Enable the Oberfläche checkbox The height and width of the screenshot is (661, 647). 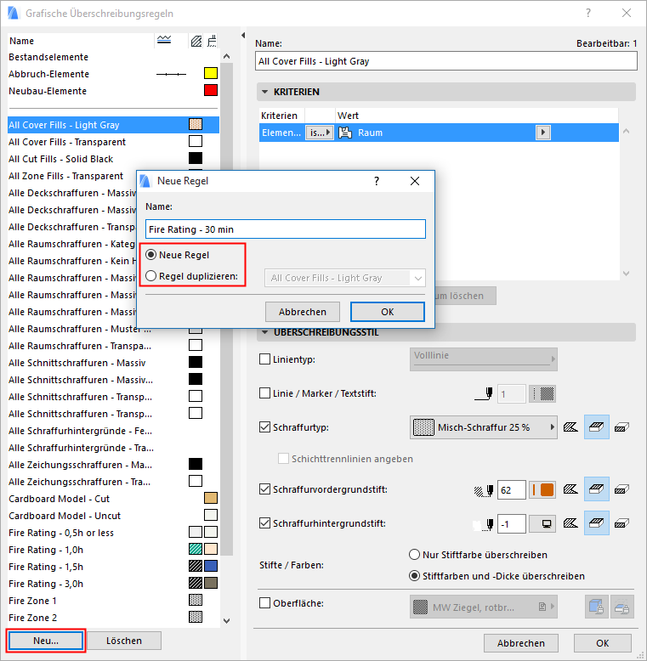tap(264, 603)
